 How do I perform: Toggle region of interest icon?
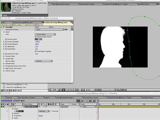click(x=97, y=90)
